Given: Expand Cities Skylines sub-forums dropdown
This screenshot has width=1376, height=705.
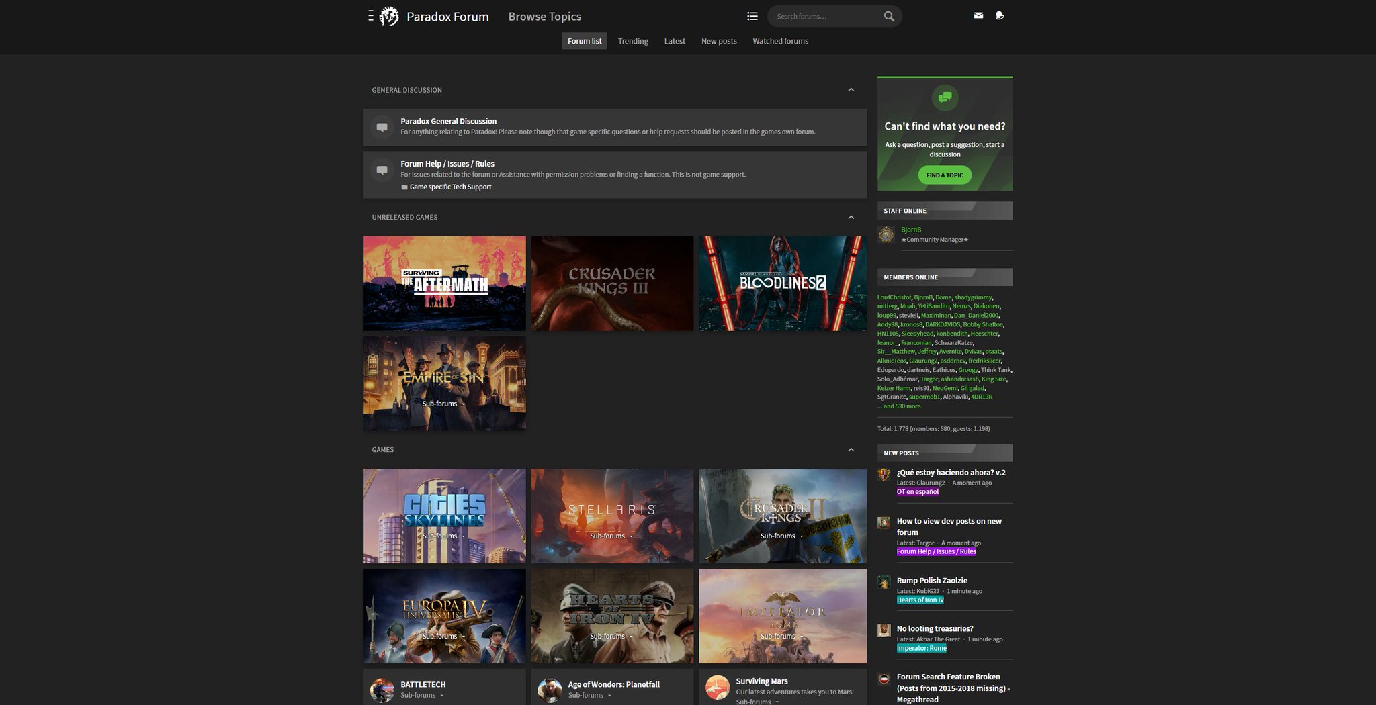Looking at the screenshot, I should coord(444,536).
